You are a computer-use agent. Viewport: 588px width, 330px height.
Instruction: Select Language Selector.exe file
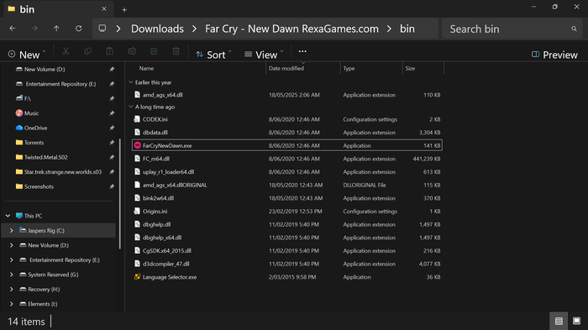click(x=287, y=277)
